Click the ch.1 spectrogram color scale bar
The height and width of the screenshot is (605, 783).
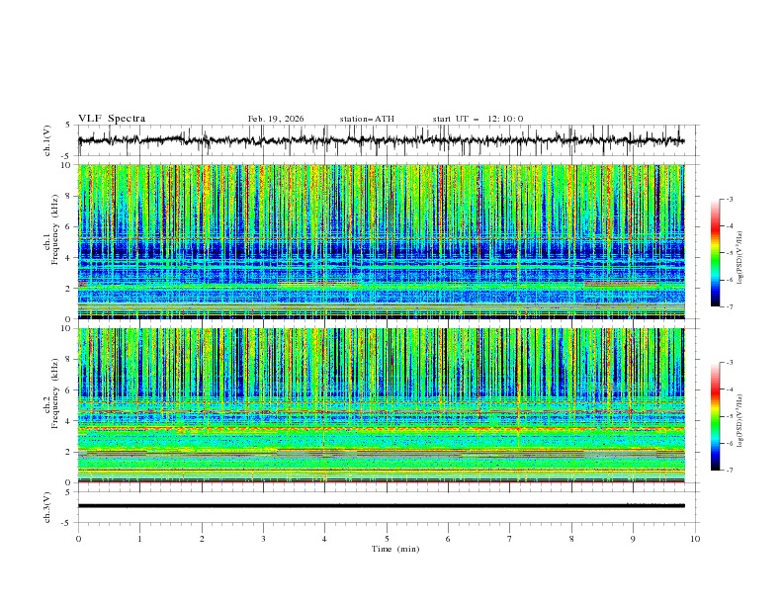716,252
